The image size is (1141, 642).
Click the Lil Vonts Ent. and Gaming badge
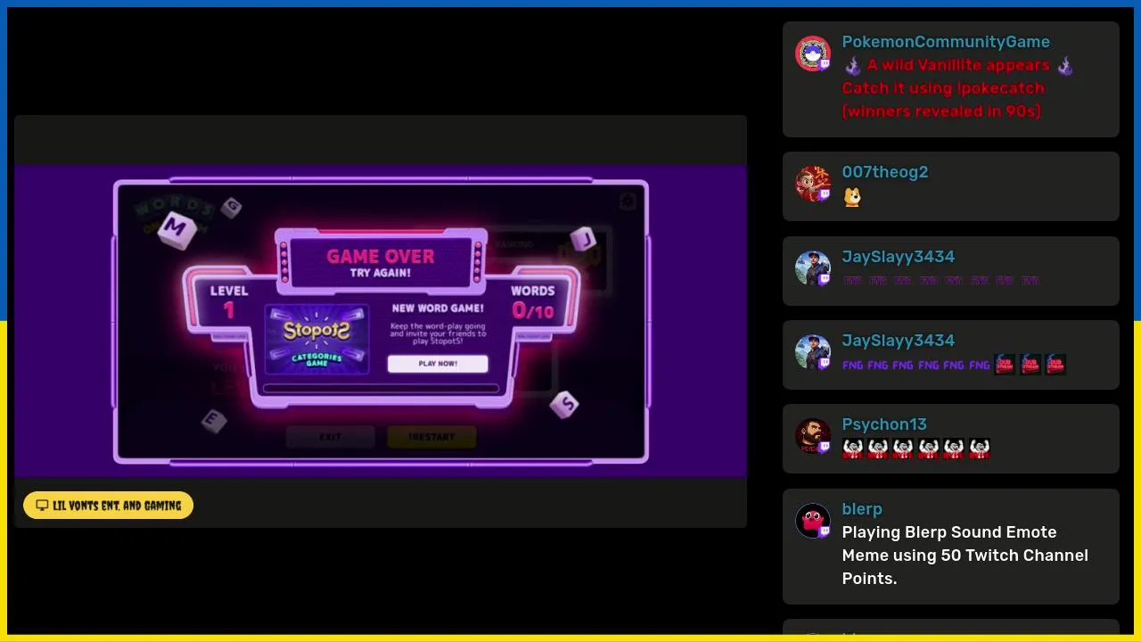(108, 506)
